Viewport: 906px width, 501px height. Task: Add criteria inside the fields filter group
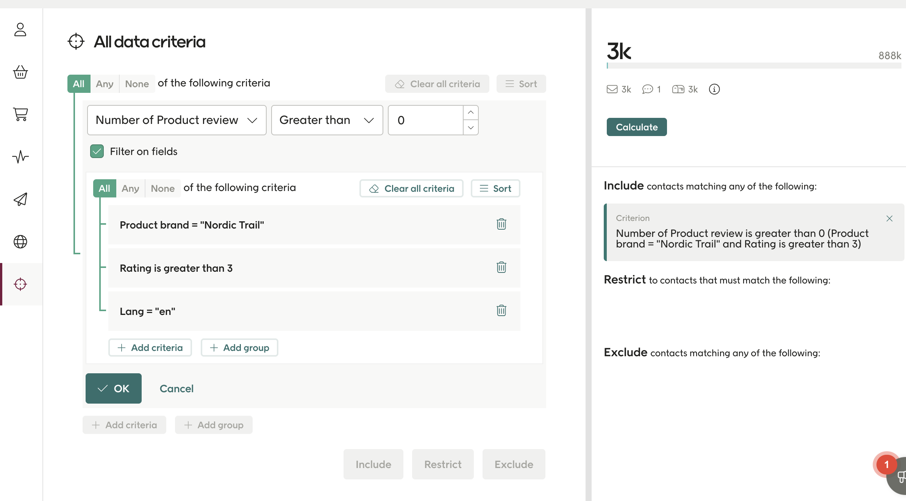(x=150, y=348)
